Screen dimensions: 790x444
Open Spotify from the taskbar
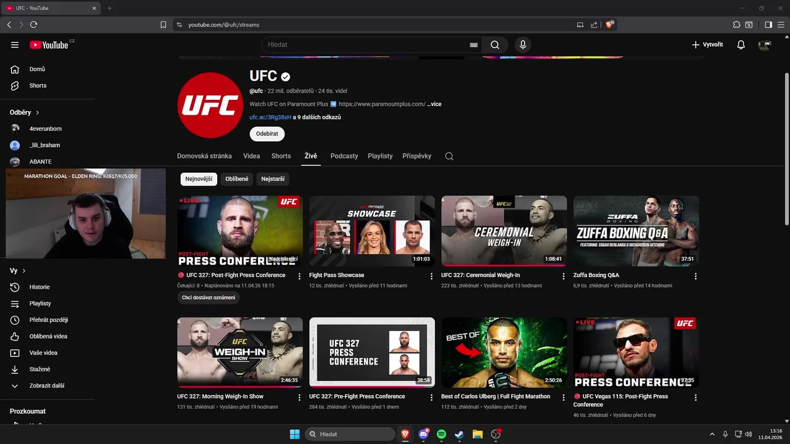click(x=441, y=434)
